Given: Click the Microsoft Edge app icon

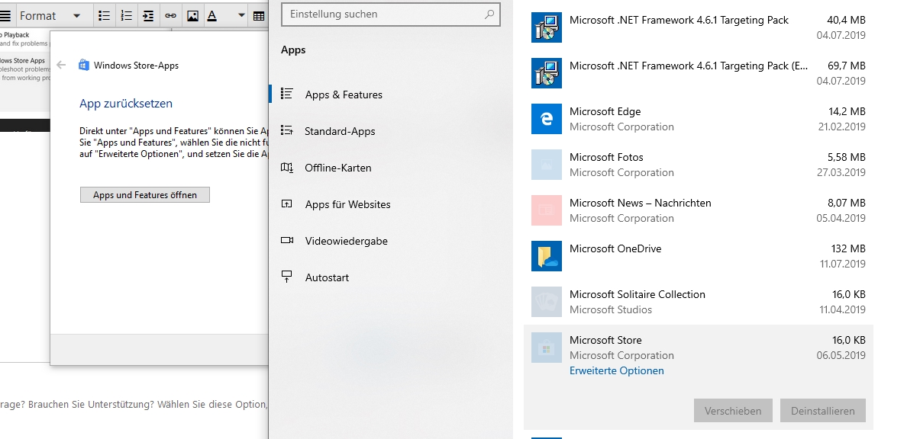Looking at the screenshot, I should (x=547, y=119).
